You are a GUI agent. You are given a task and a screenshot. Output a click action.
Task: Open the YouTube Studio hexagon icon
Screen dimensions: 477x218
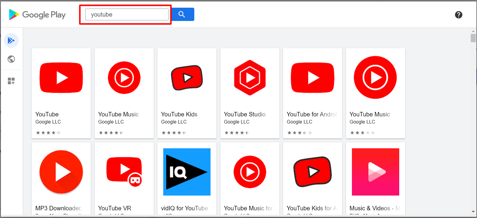[250, 78]
